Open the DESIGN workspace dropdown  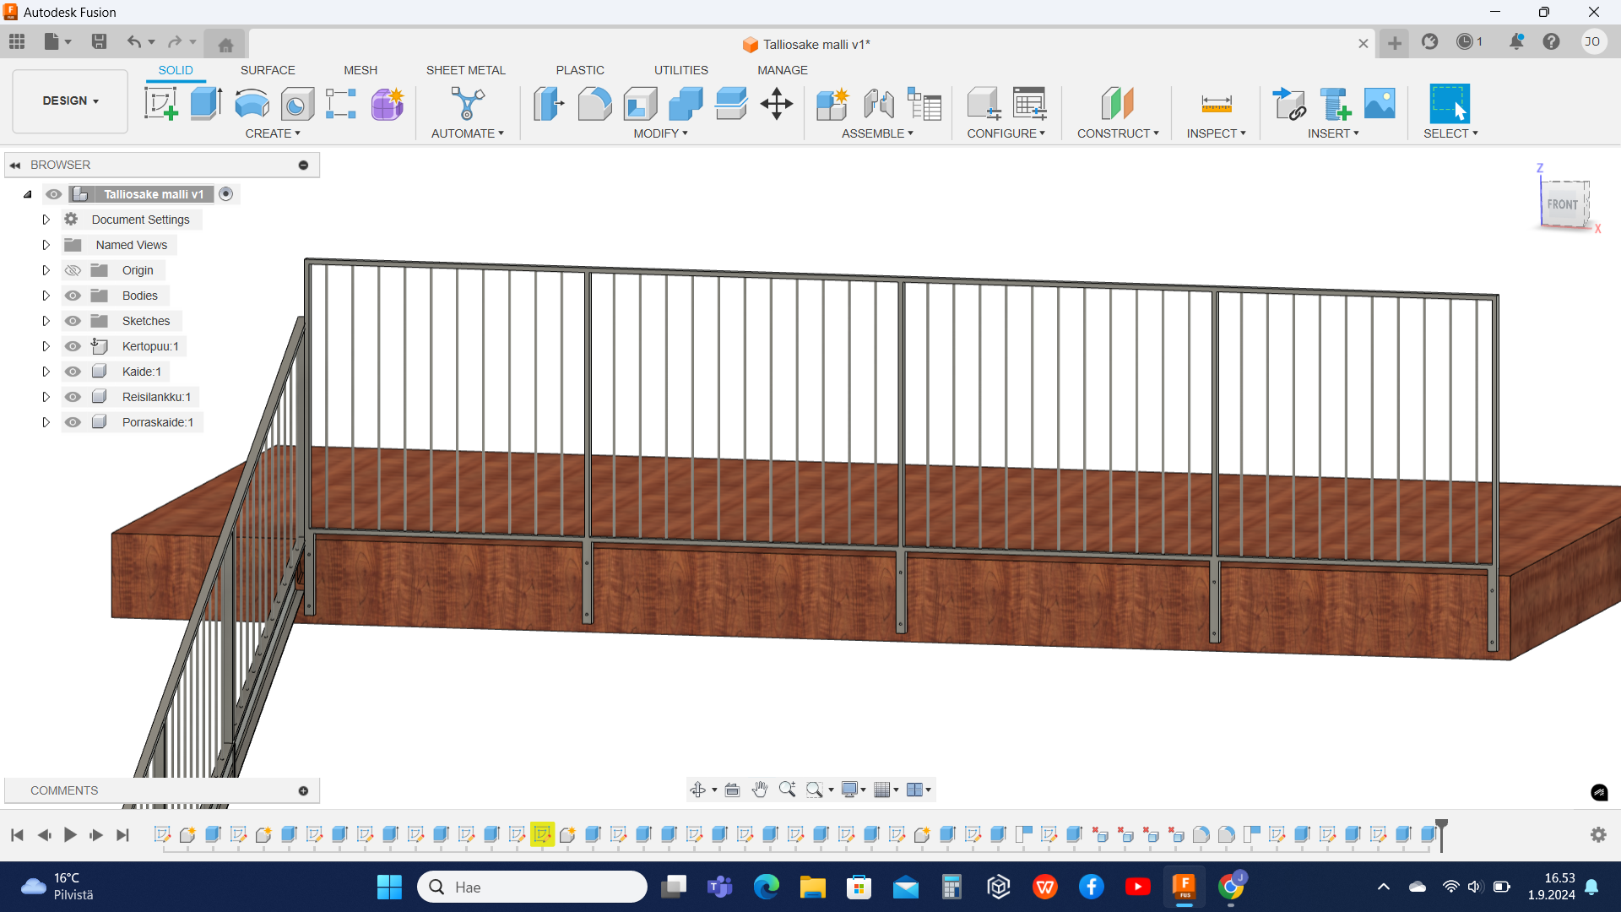70,100
